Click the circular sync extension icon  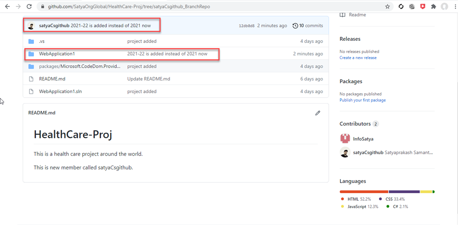tap(401, 6)
